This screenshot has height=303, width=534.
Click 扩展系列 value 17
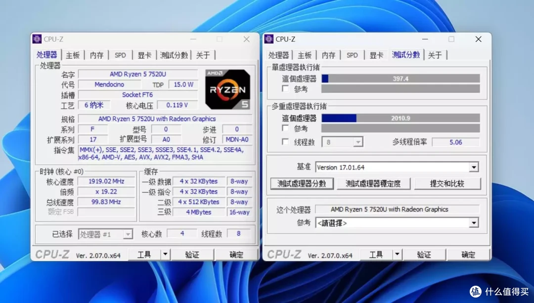click(x=93, y=139)
